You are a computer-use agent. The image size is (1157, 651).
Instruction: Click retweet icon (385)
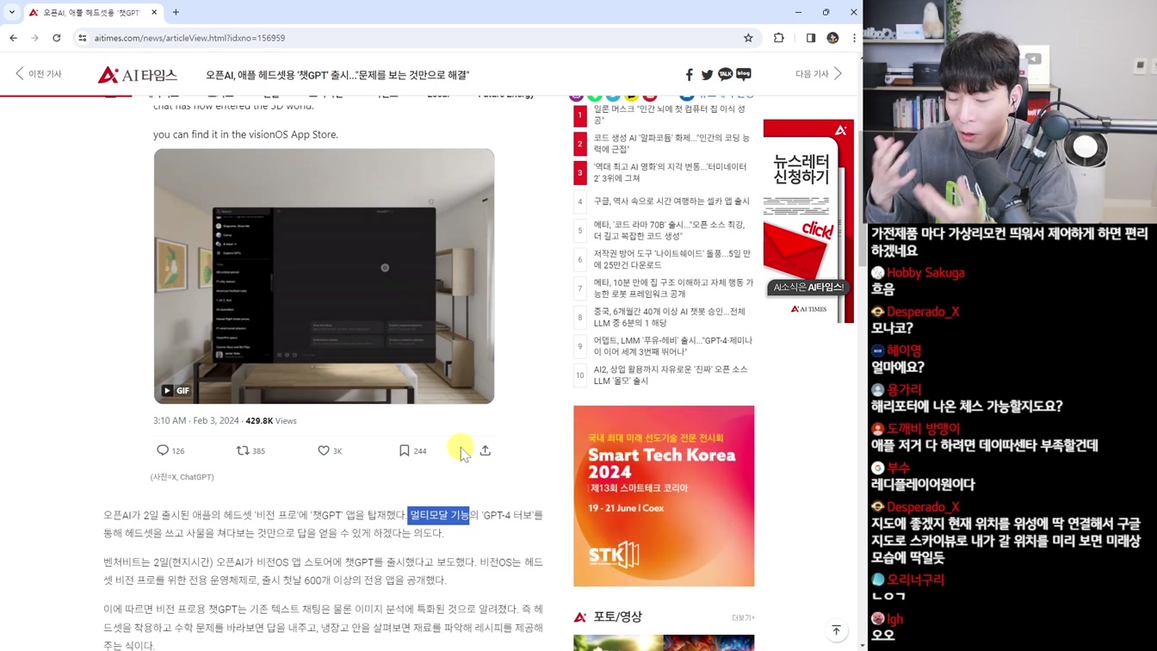click(243, 450)
